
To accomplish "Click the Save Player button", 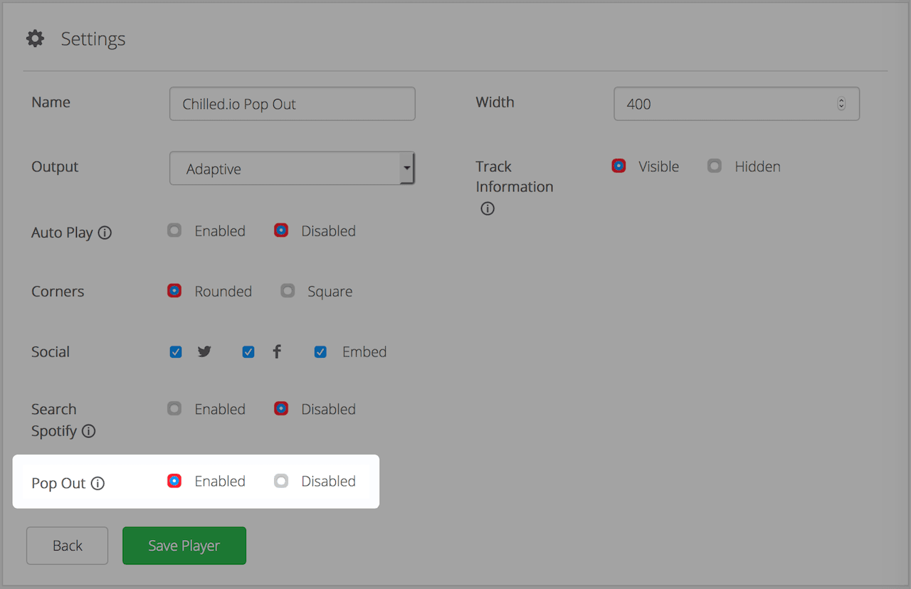I will [184, 546].
